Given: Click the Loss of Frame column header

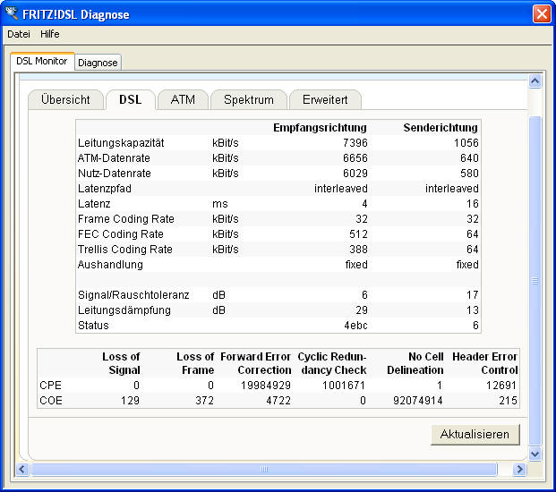Looking at the screenshot, I should click(x=195, y=363).
